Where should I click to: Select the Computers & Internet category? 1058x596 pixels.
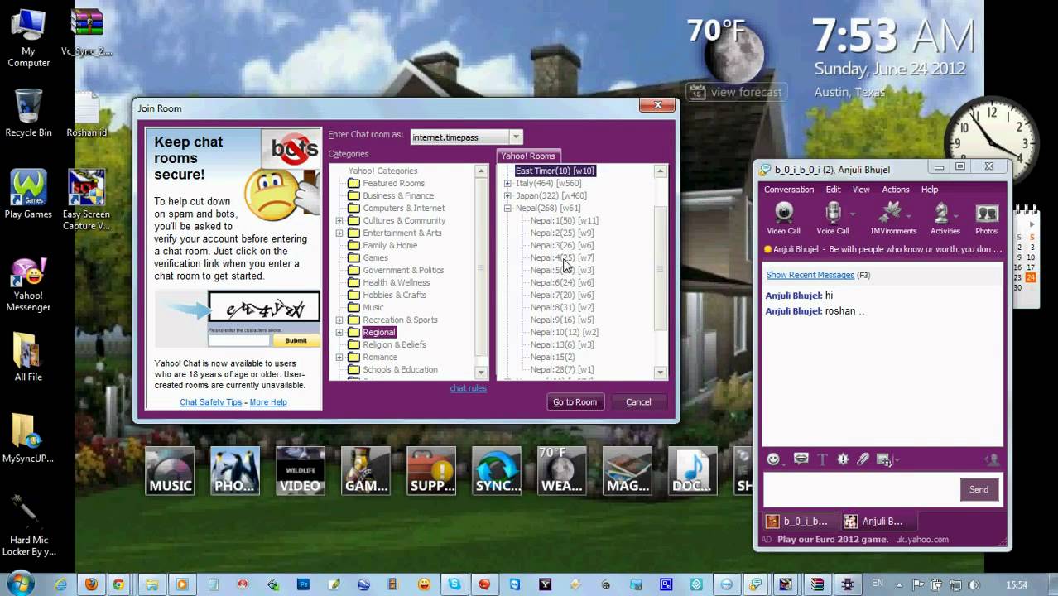click(x=403, y=208)
